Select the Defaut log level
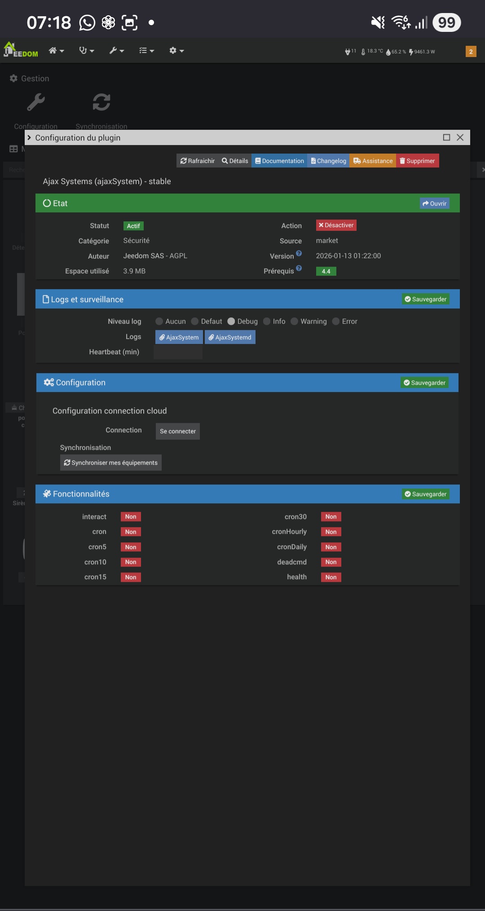The width and height of the screenshot is (485, 911). click(x=194, y=321)
